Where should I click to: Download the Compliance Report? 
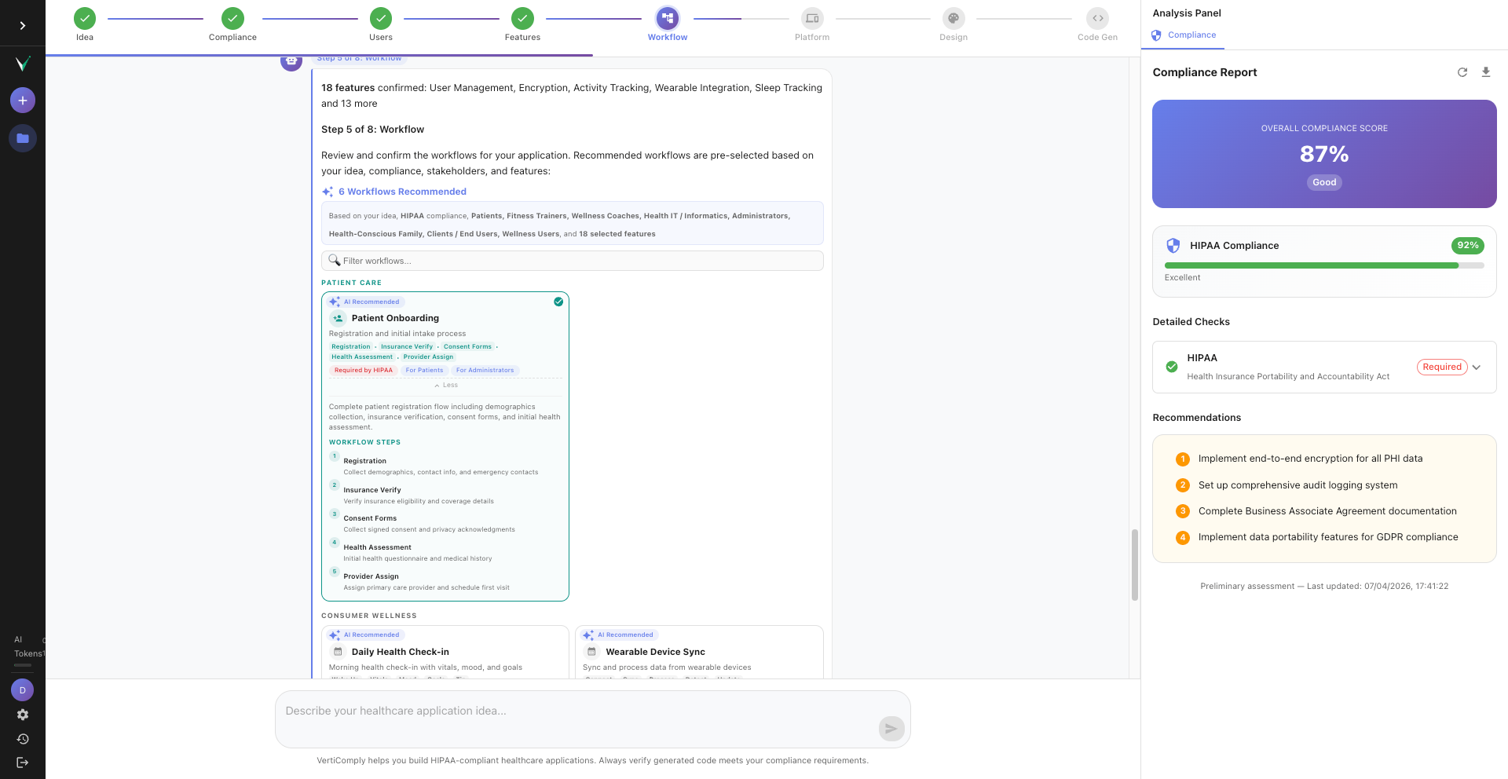[x=1486, y=72]
